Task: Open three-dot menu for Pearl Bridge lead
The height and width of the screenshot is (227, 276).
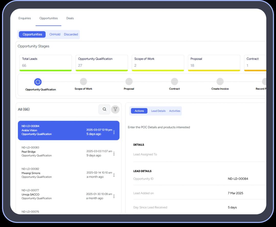Action: [x=114, y=154]
